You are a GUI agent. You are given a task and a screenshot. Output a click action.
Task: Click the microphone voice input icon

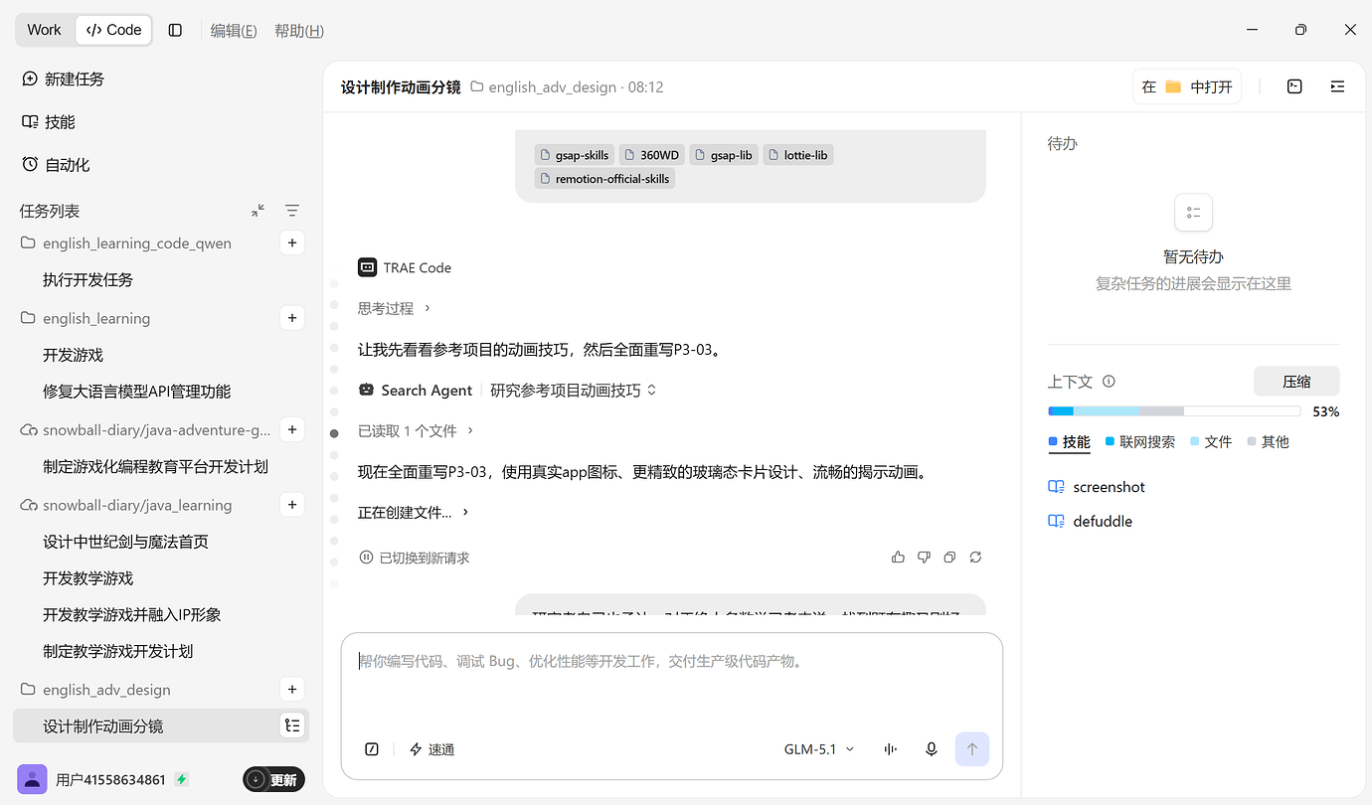pyautogui.click(x=932, y=749)
